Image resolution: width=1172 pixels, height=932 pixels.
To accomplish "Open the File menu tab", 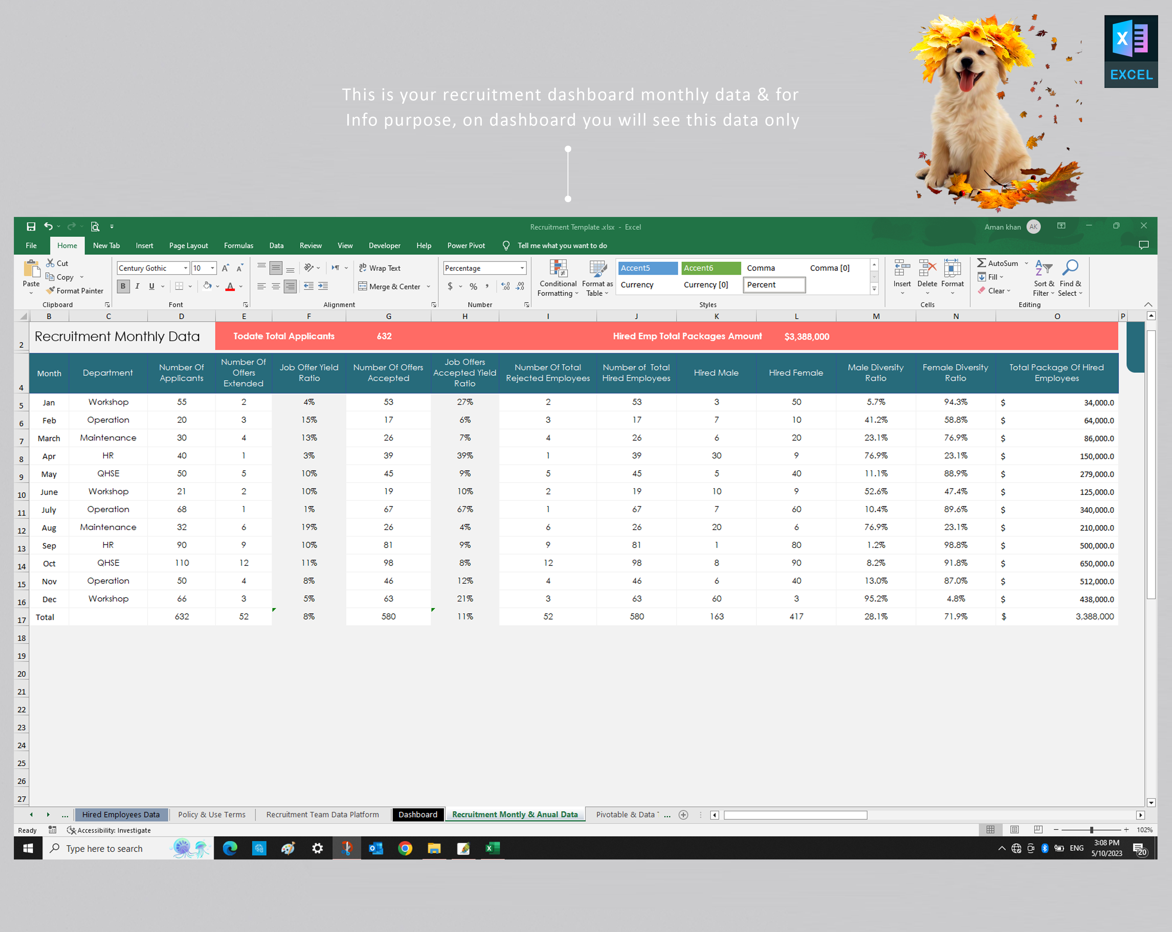I will 31,245.
